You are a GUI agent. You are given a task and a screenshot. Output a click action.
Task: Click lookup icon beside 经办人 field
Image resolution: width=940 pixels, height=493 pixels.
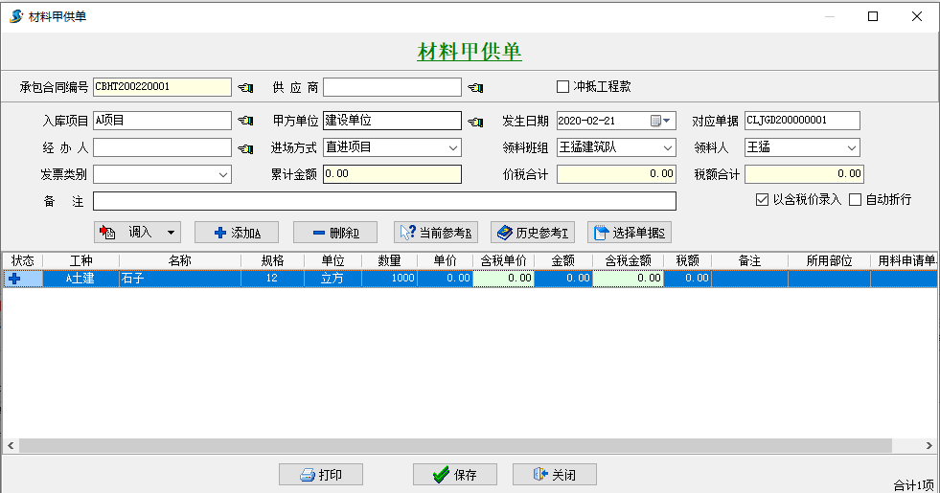tap(246, 148)
